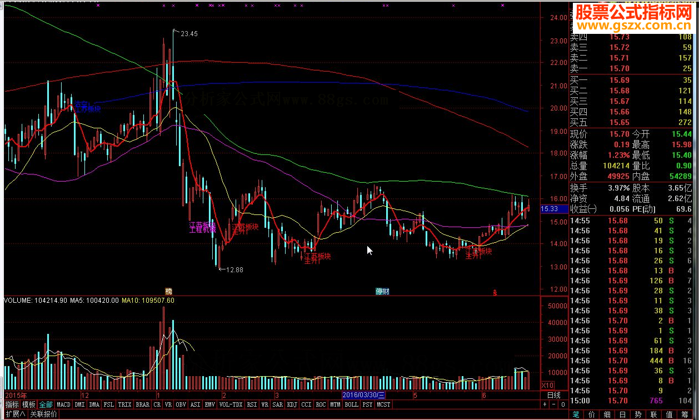Click the minus zoom button
Screen dimensions: 699x420
point(553,404)
